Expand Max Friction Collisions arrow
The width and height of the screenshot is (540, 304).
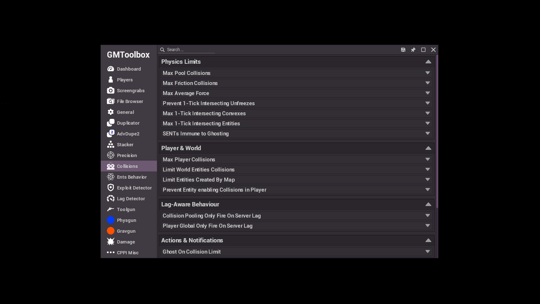pos(428,83)
